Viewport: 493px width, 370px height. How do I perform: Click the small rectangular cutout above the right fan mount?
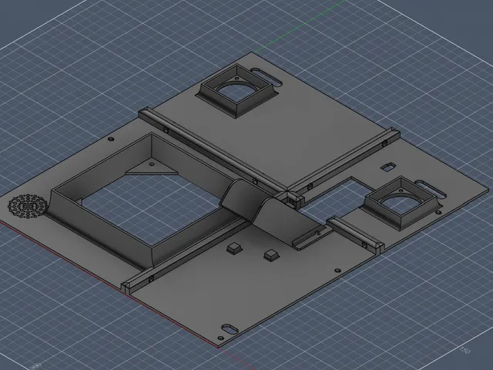coord(389,166)
